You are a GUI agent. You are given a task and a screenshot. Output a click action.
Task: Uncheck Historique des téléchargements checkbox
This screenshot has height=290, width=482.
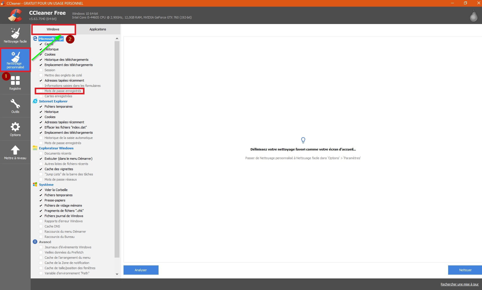41,60
